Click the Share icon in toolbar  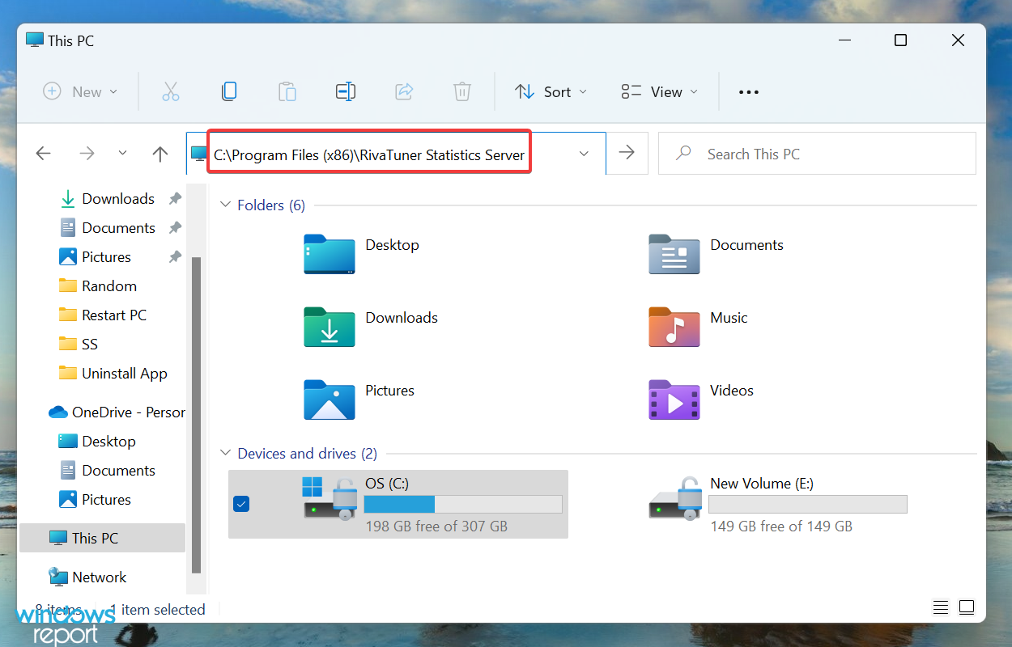pyautogui.click(x=404, y=92)
